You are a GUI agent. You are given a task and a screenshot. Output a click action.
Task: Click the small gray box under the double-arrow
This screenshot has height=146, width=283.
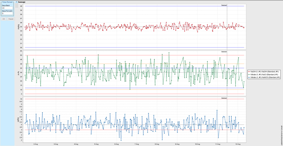click(x=17, y=6)
